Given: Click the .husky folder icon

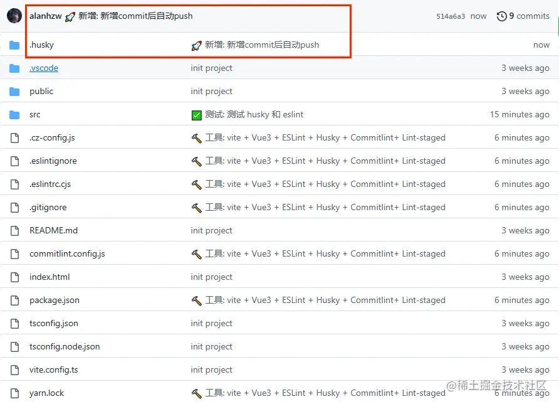Looking at the screenshot, I should click(14, 45).
